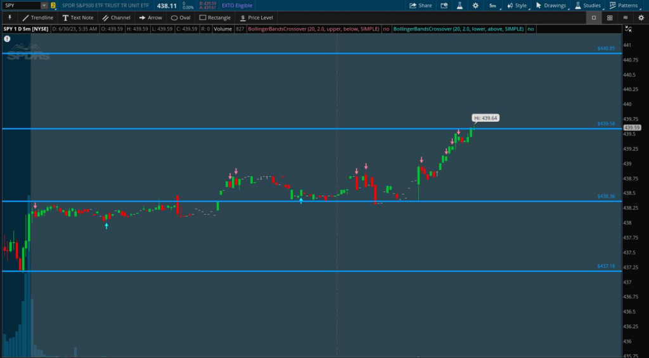The height and width of the screenshot is (358, 649).
Task: Click the SPY symbol input field
Action: point(21,5)
